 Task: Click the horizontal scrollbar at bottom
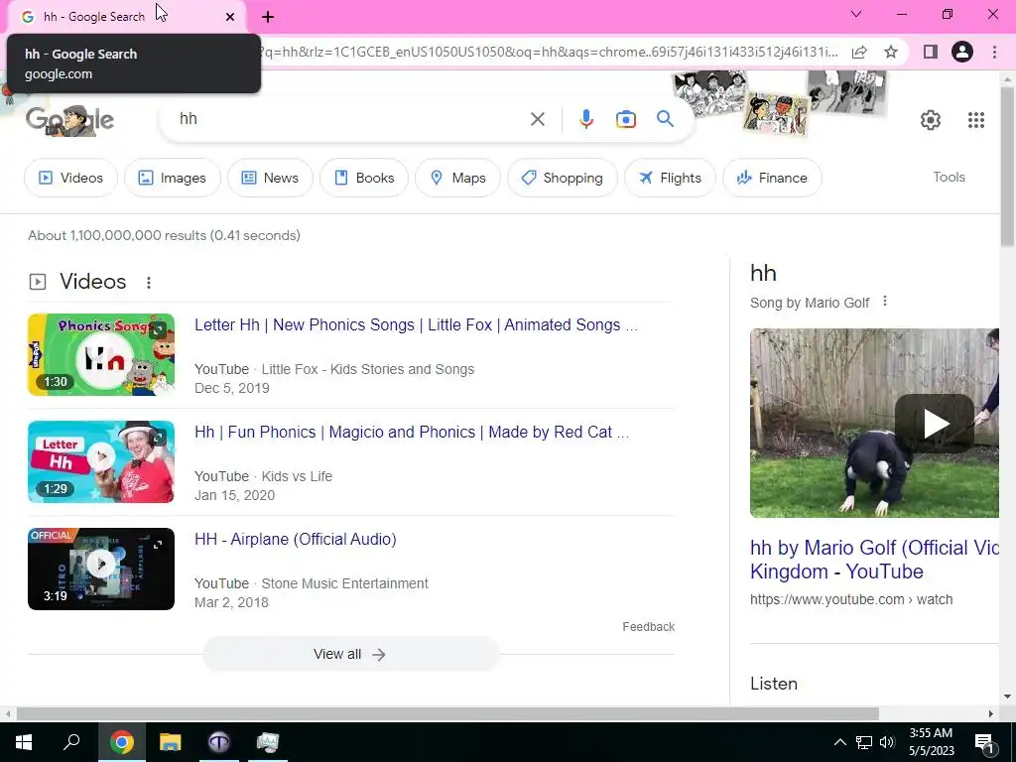pyautogui.click(x=447, y=713)
